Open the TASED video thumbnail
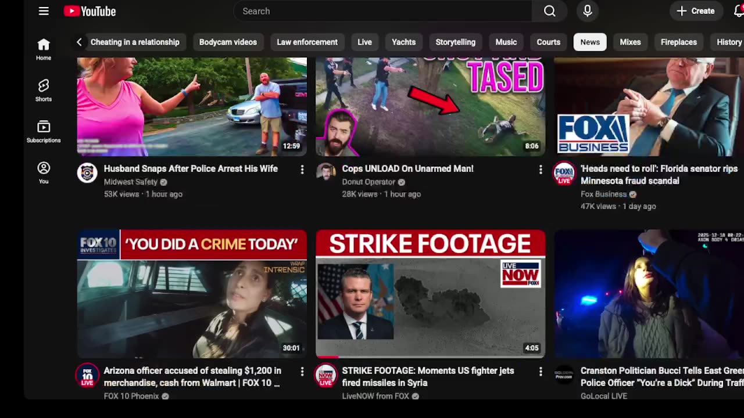The image size is (744, 418). (x=430, y=106)
